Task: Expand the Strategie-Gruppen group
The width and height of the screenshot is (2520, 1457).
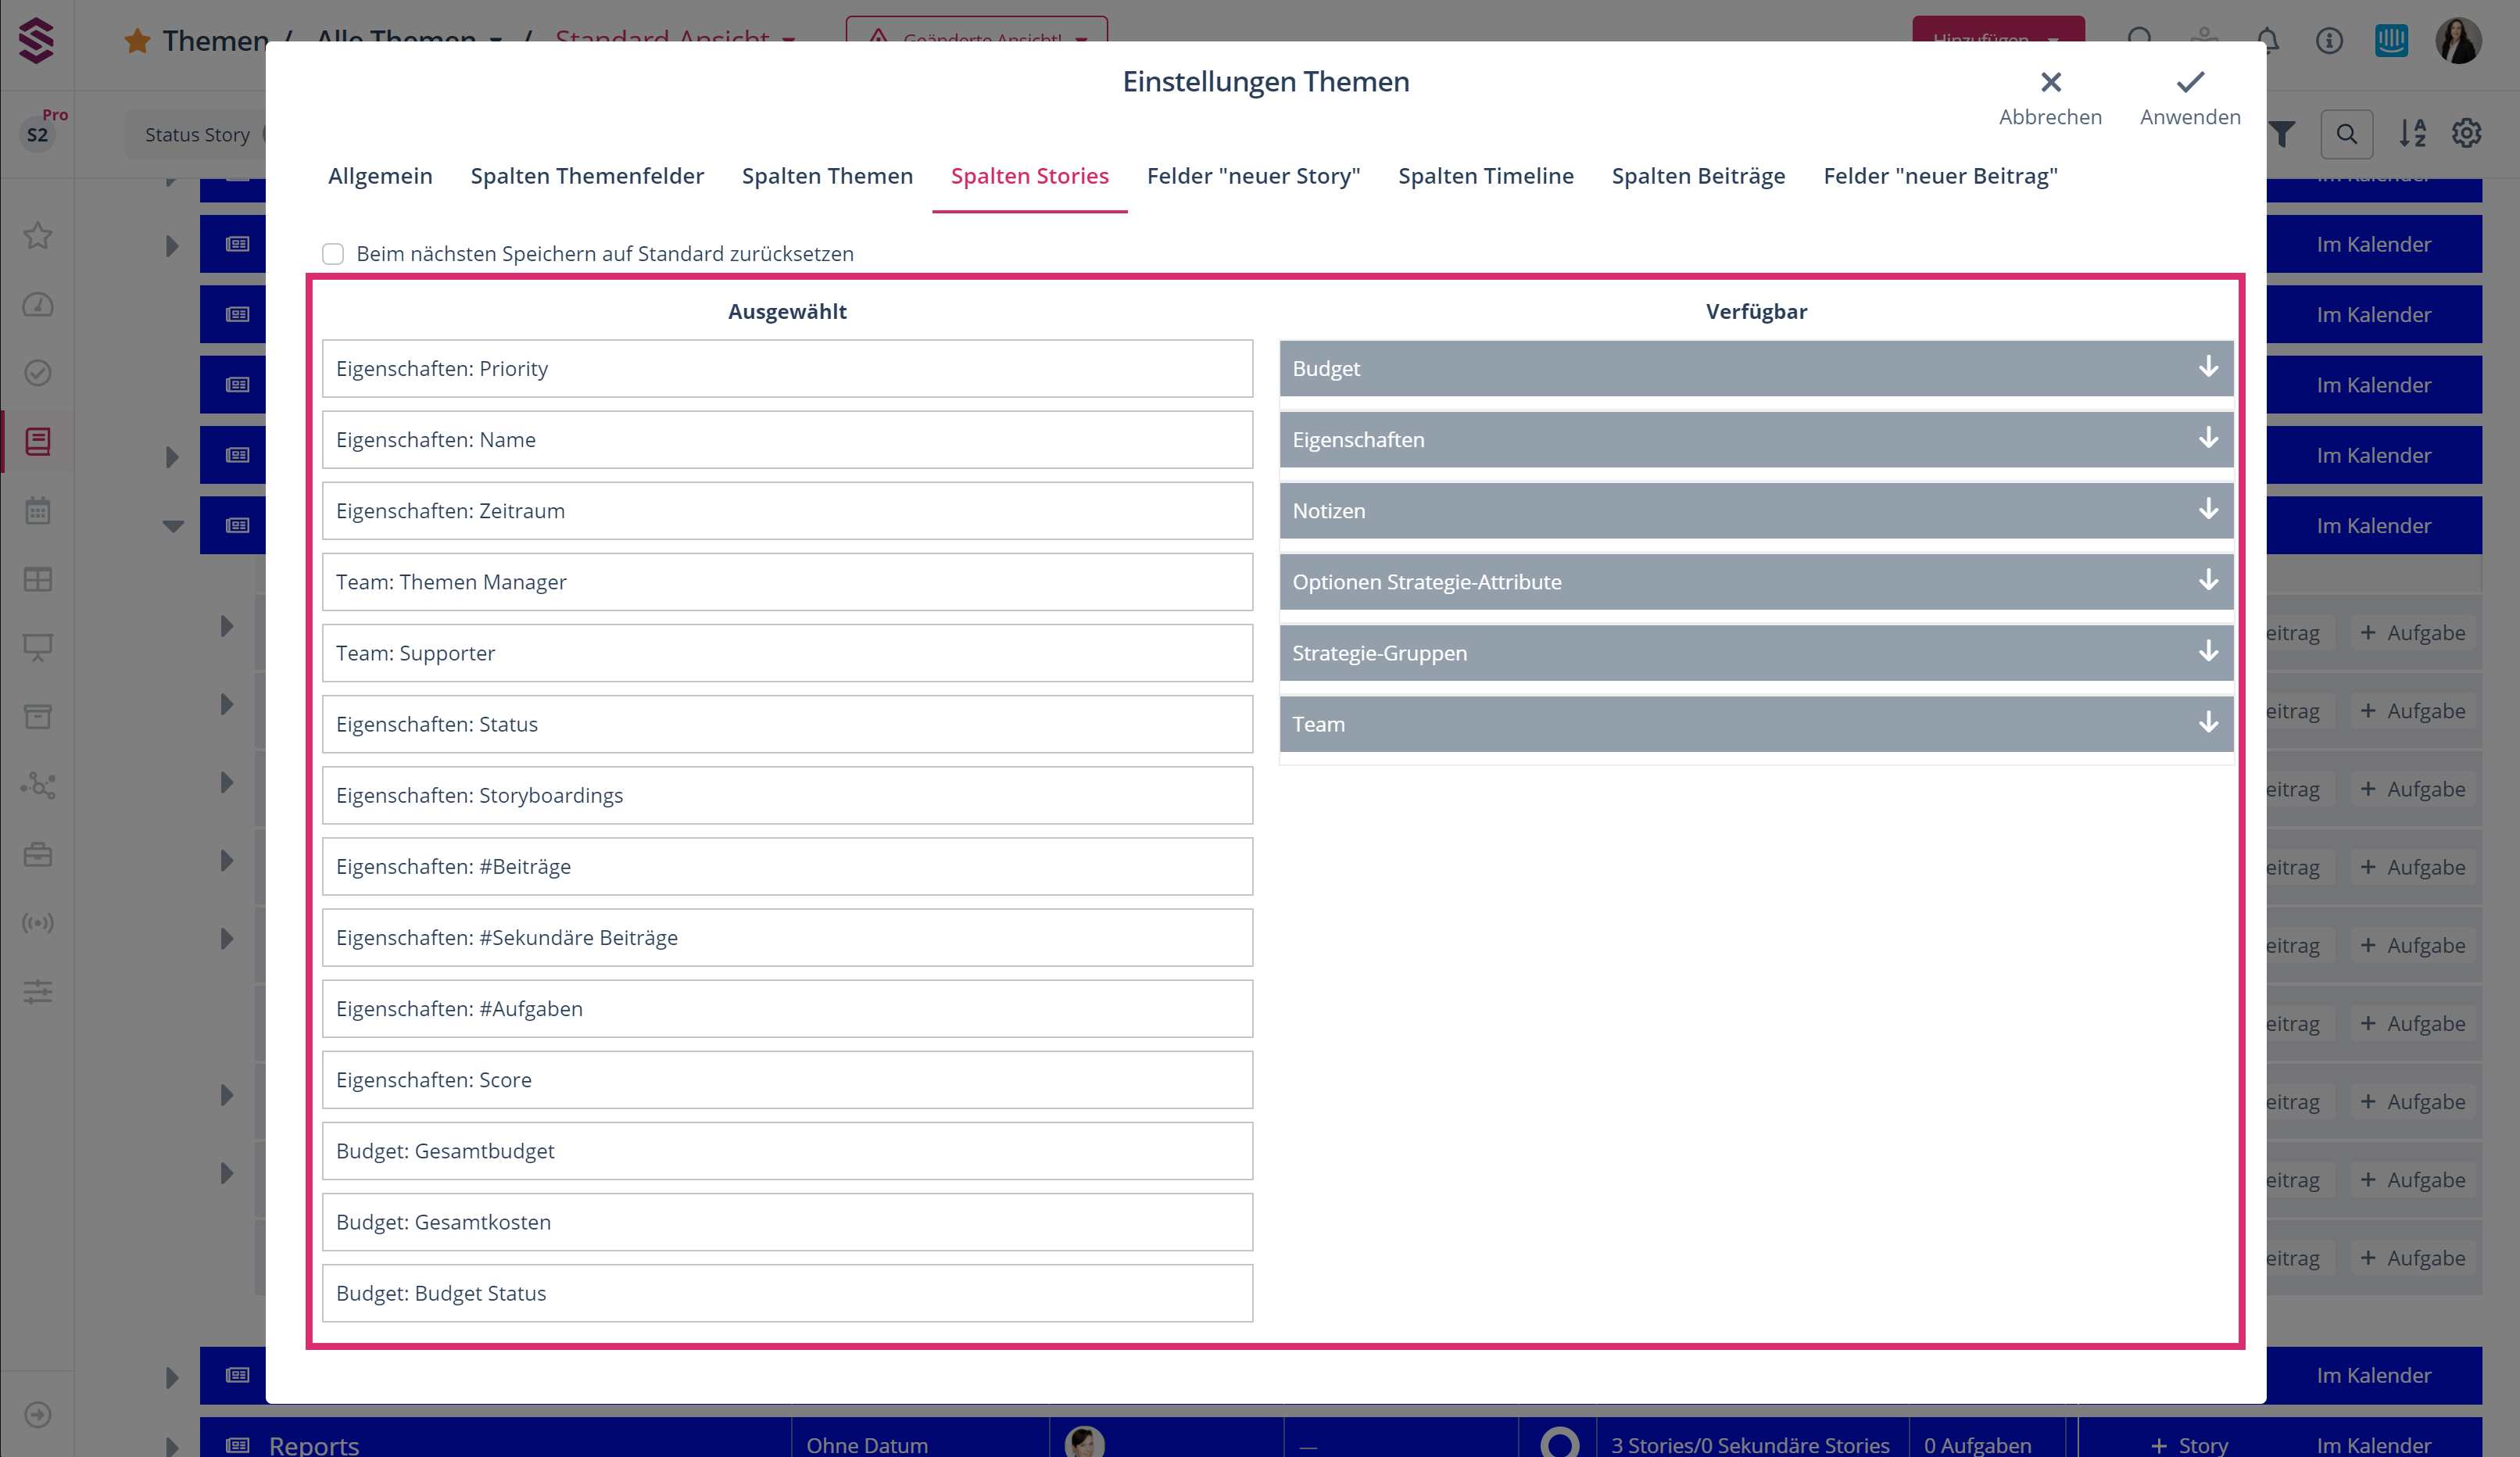Action: point(2208,652)
